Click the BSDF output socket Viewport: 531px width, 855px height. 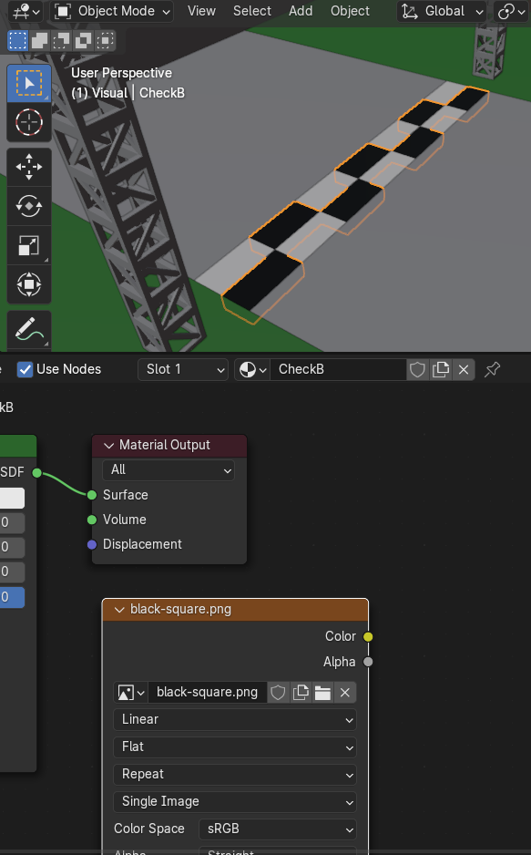37,472
